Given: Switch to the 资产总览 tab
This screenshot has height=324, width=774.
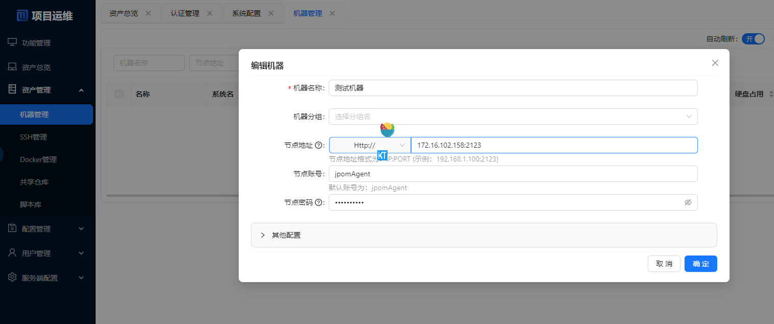Looking at the screenshot, I should click(x=124, y=13).
